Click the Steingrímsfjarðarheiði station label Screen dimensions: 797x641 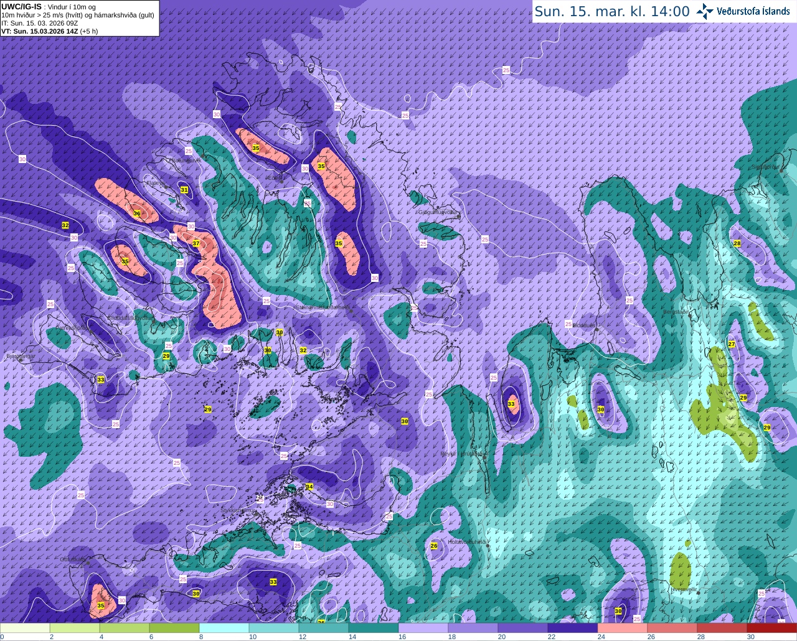(x=323, y=307)
